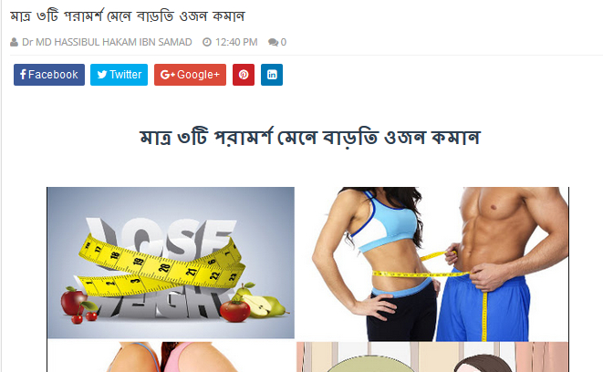Click the bottom-left partial image of women
603x372 pixels.
[x=171, y=357]
